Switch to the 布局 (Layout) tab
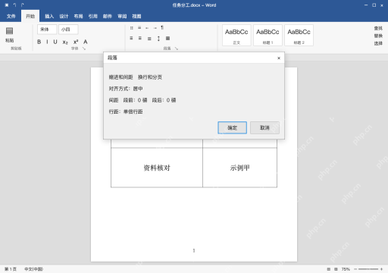 [78, 16]
